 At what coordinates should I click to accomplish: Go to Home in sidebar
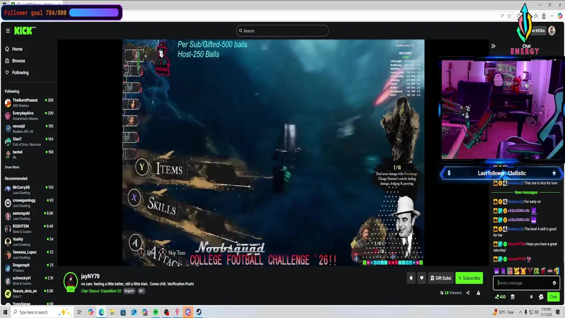click(x=17, y=49)
